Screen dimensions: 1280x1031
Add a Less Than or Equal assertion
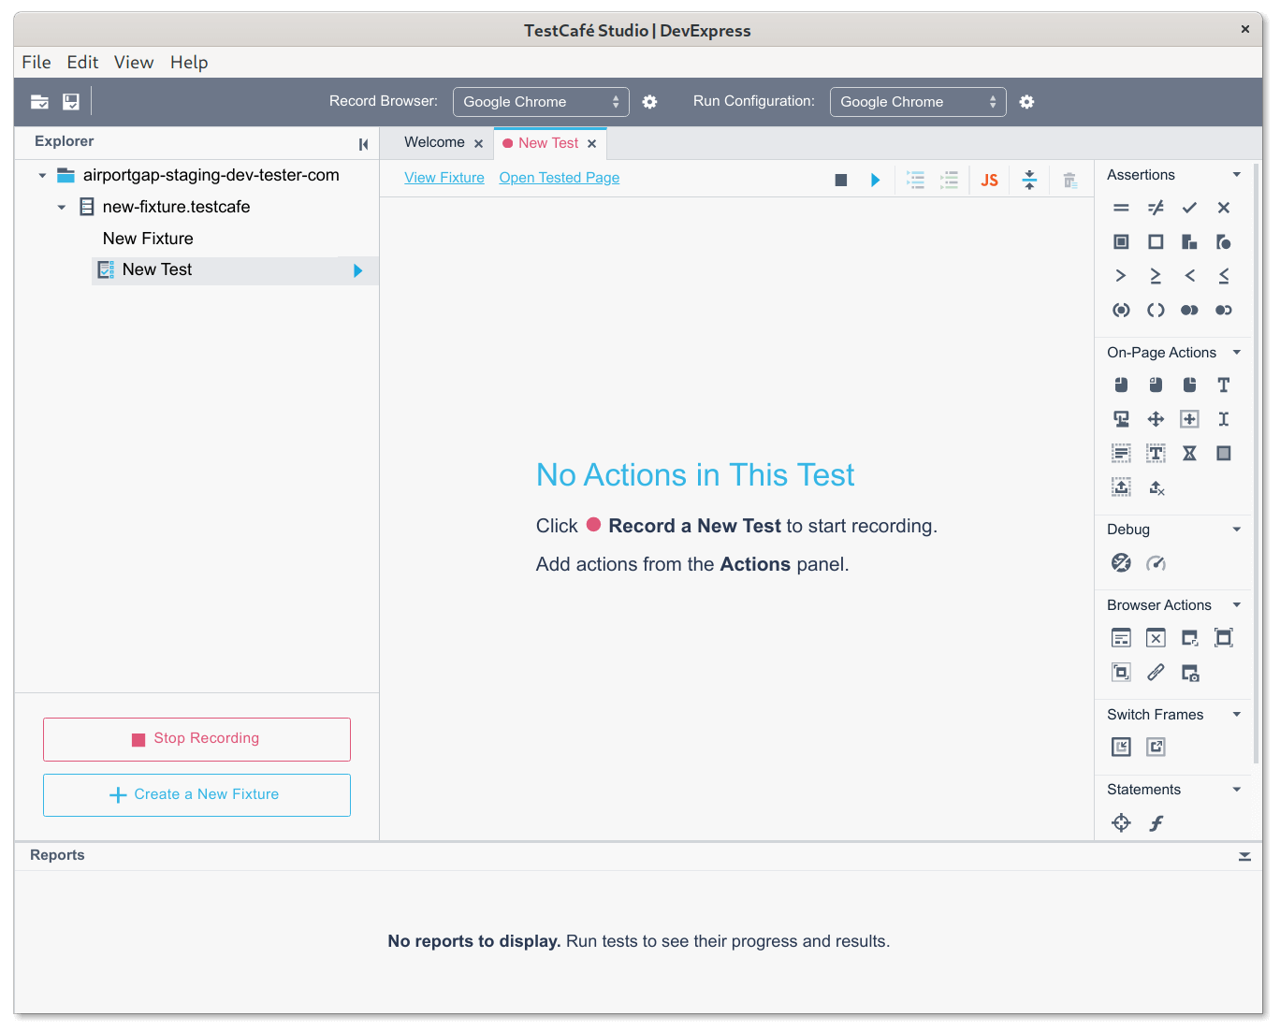1223,276
